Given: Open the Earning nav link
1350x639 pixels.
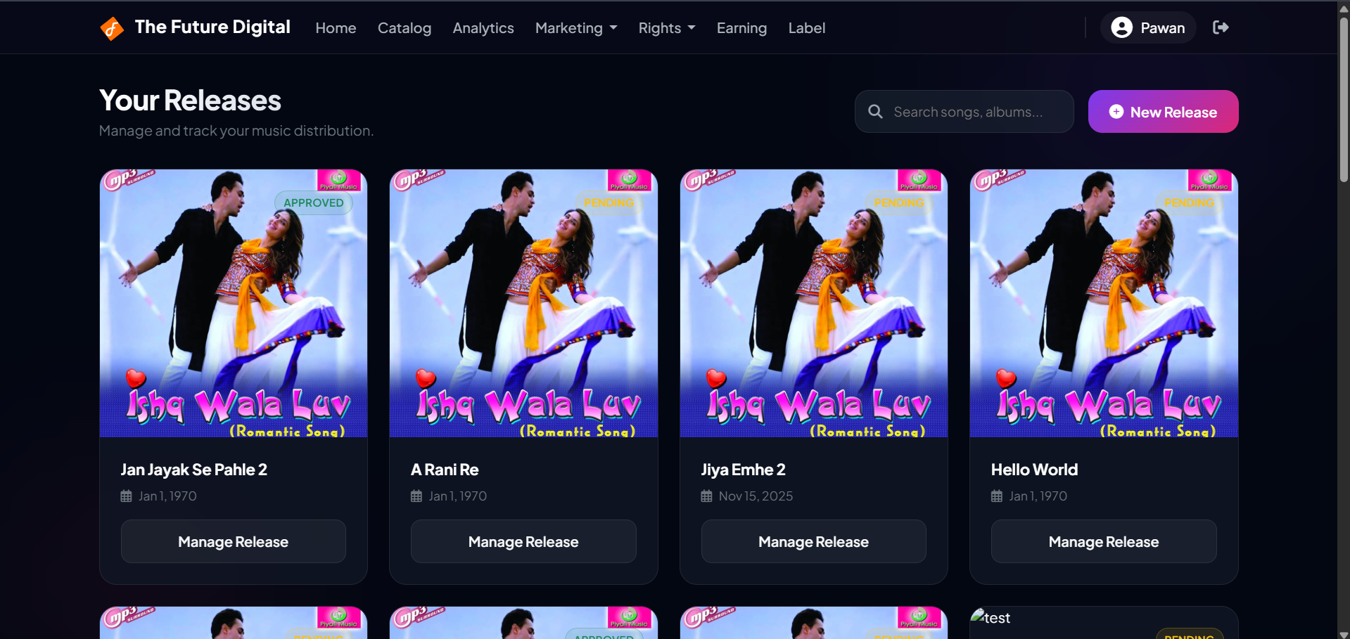Looking at the screenshot, I should pos(741,28).
